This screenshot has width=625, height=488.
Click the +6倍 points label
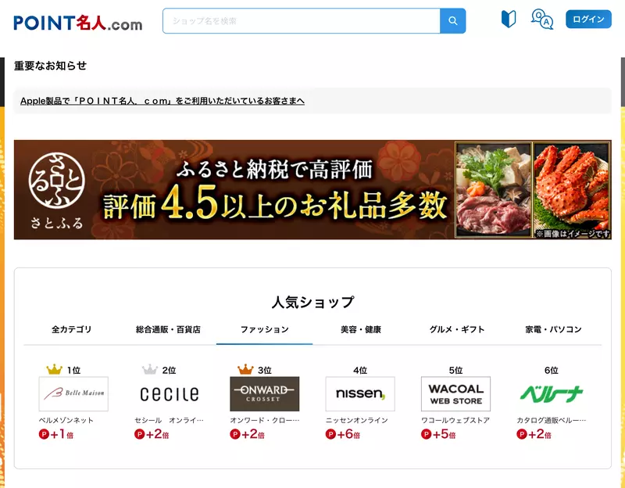pos(343,434)
